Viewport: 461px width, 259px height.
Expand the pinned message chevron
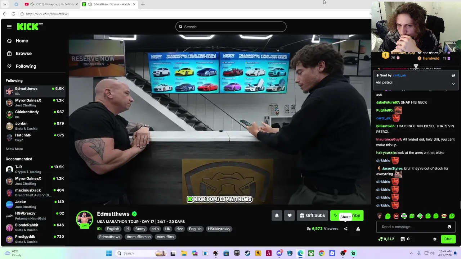[453, 83]
